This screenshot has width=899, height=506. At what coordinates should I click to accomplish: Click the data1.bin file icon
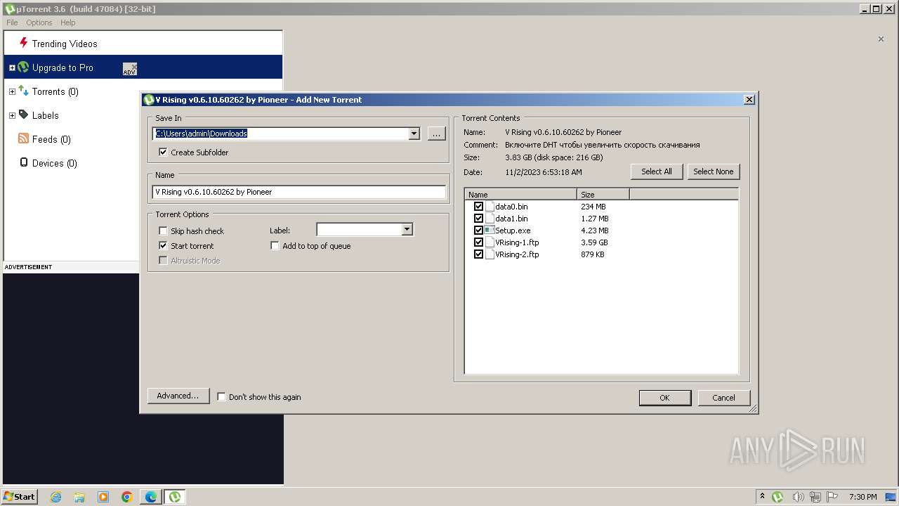(490, 219)
